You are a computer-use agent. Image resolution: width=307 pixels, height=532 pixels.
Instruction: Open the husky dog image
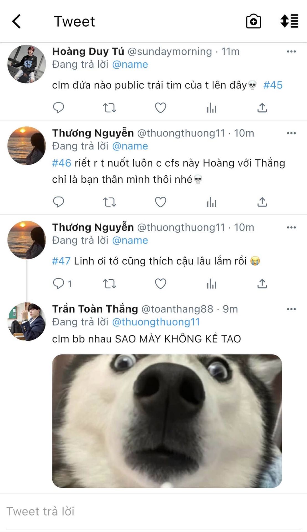167,421
